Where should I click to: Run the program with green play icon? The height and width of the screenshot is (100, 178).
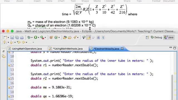pyautogui.click(x=36, y=37)
